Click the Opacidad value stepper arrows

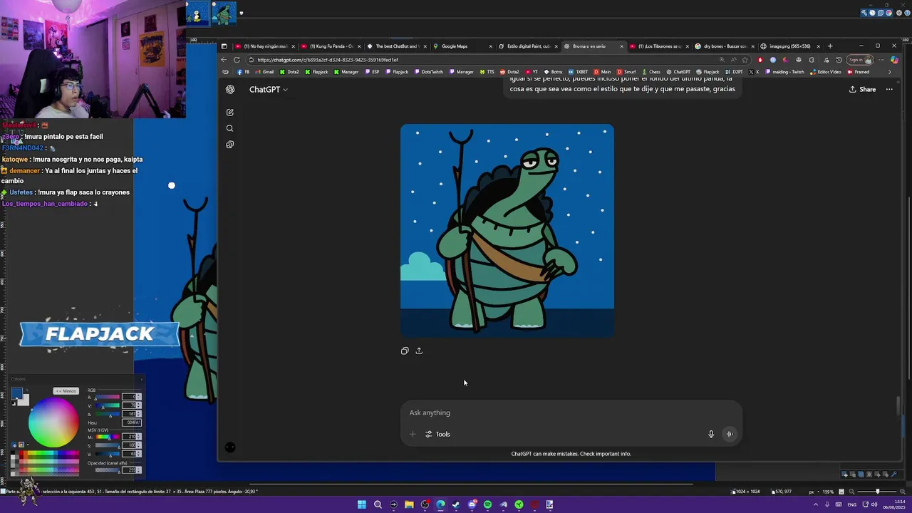pos(139,470)
